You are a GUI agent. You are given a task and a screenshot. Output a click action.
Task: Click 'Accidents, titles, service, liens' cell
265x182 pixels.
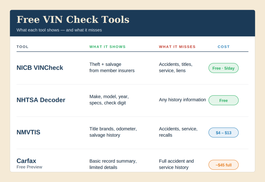(x=176, y=67)
